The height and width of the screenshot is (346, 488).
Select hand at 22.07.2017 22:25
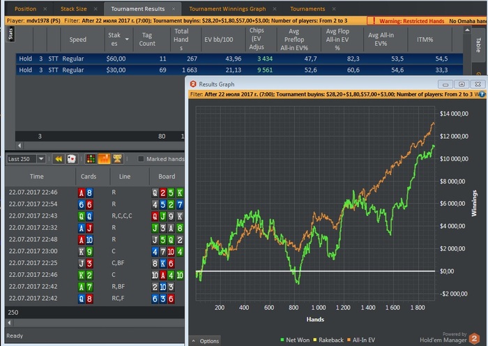tap(95, 263)
